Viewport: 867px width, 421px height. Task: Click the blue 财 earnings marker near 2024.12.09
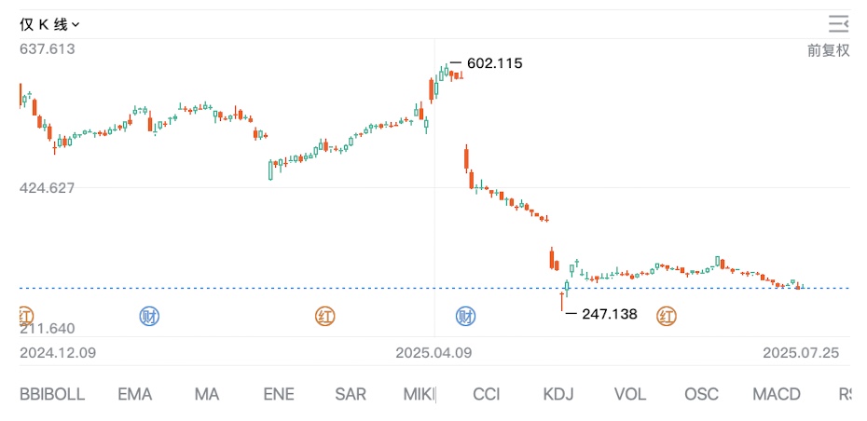[x=149, y=317]
